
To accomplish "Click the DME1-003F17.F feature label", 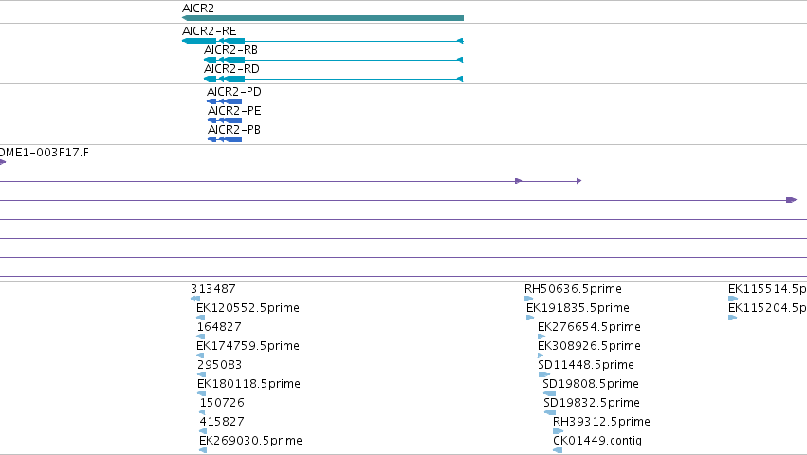I will (x=45, y=153).
